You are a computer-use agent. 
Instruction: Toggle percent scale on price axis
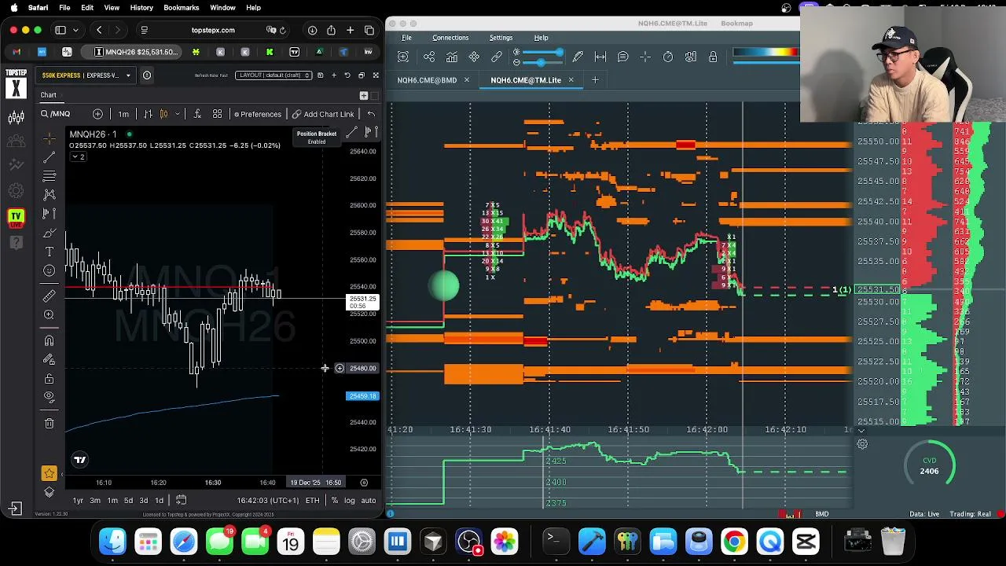coord(335,501)
